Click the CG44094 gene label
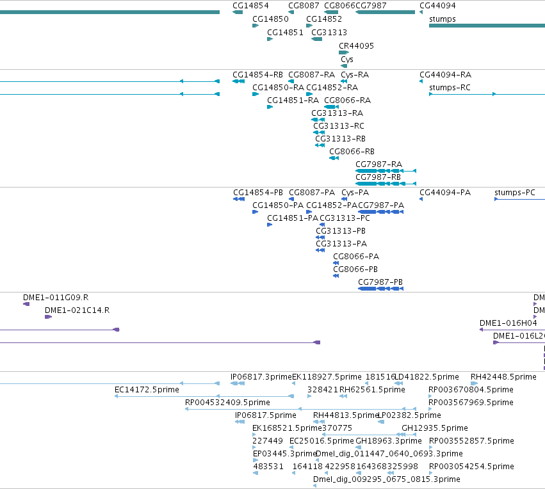Viewport: 545px width, 489px height. 437,6
